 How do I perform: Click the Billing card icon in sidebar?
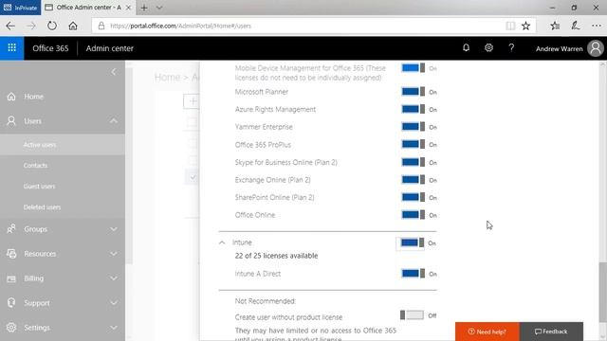pyautogui.click(x=11, y=278)
